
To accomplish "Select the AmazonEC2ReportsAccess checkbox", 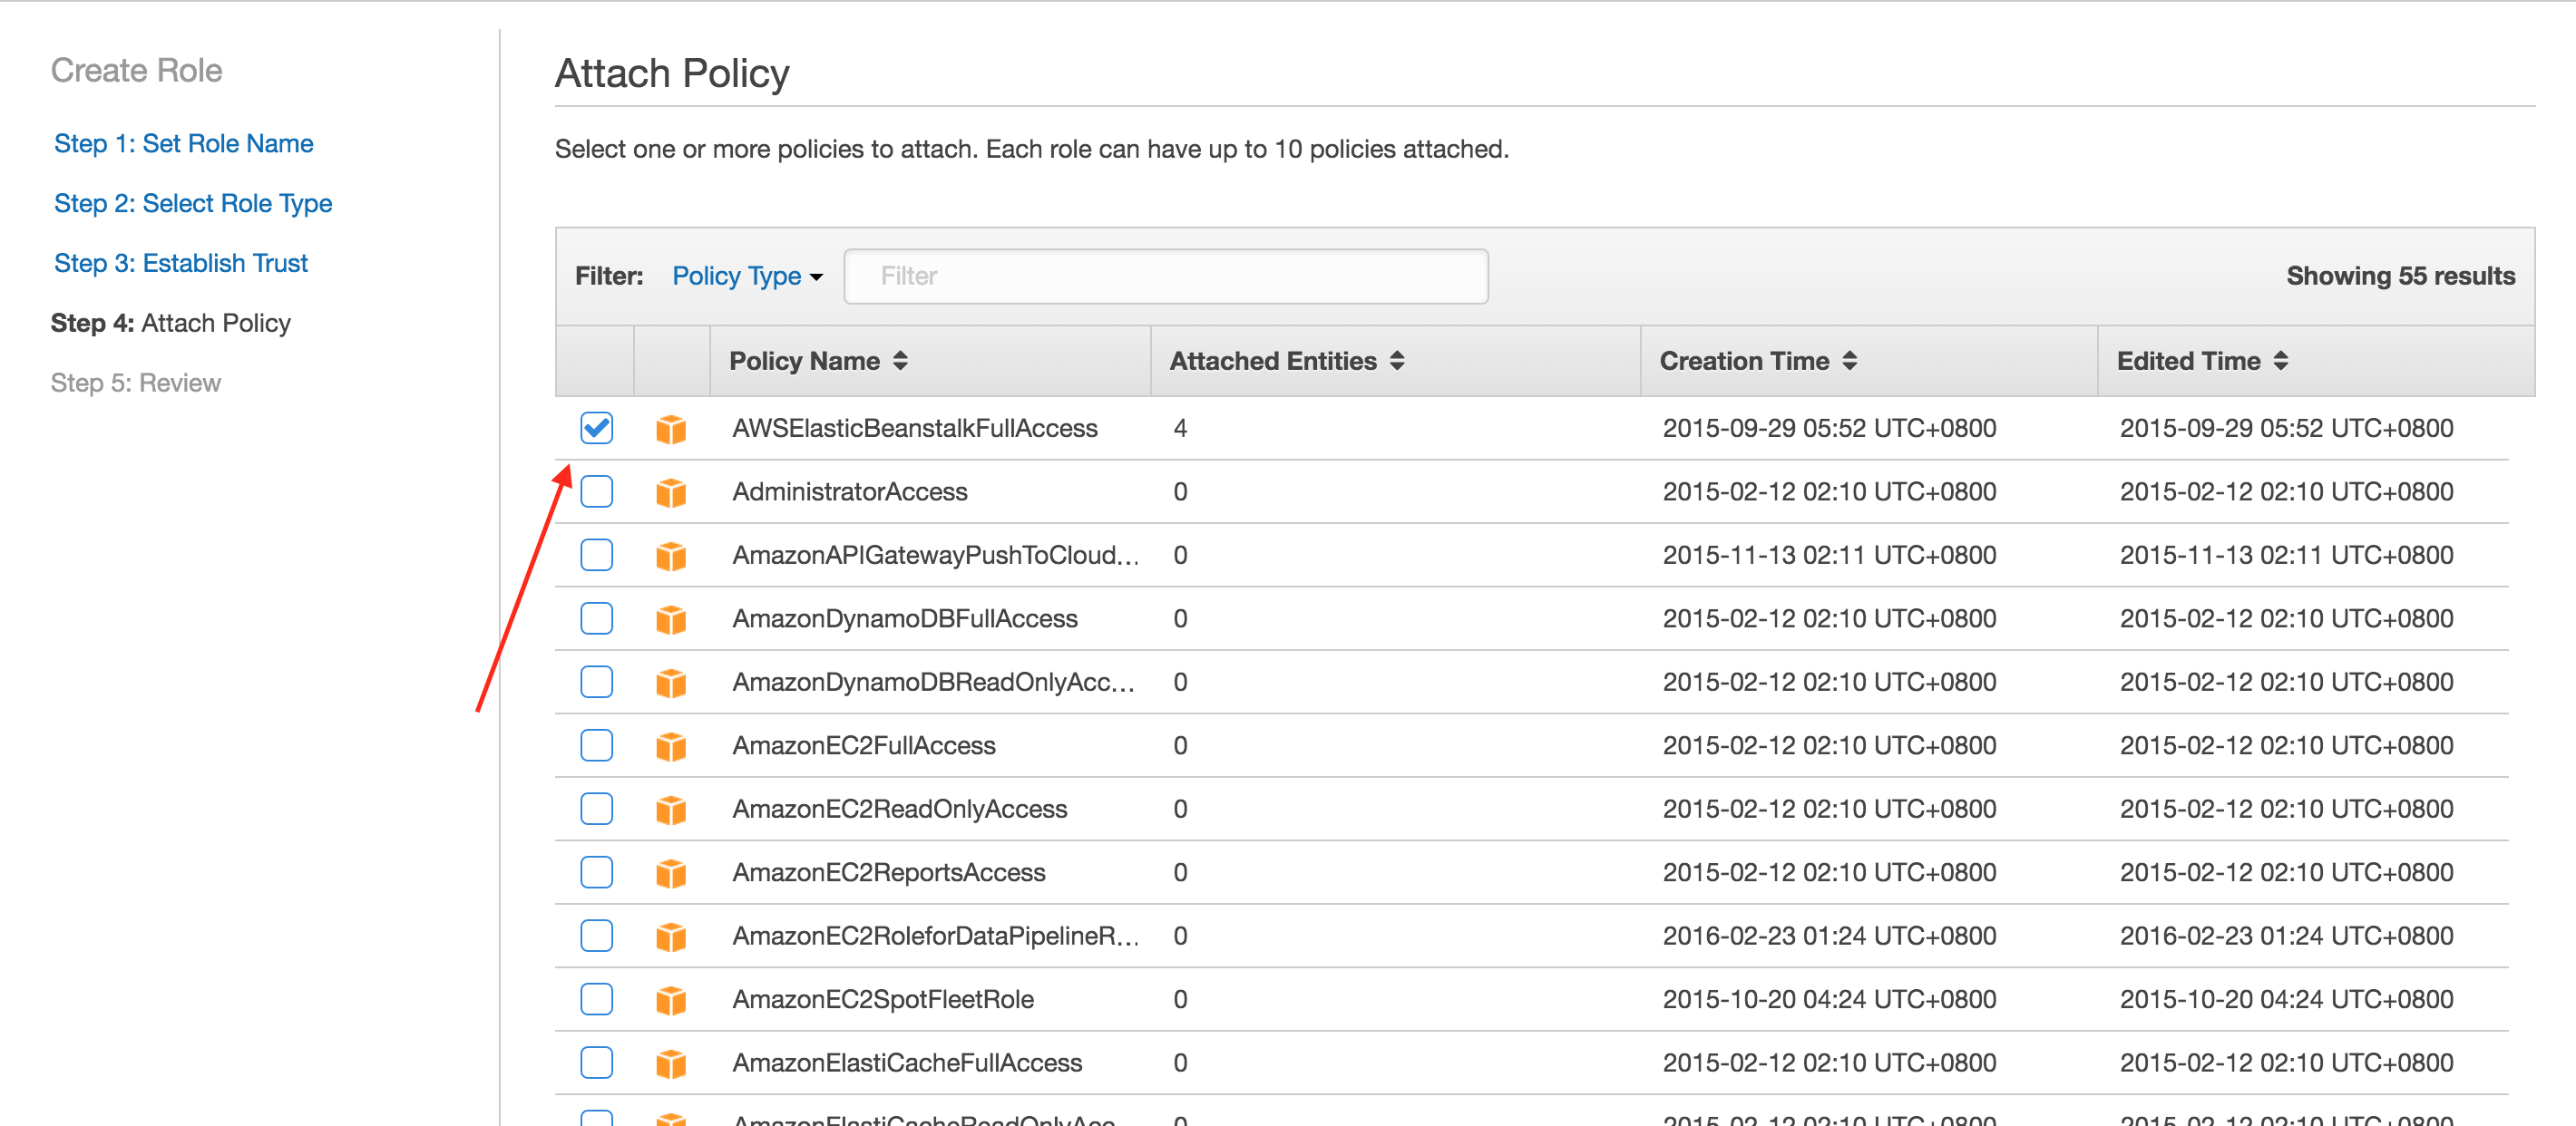I will 597,872.
